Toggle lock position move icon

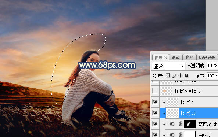(181, 75)
